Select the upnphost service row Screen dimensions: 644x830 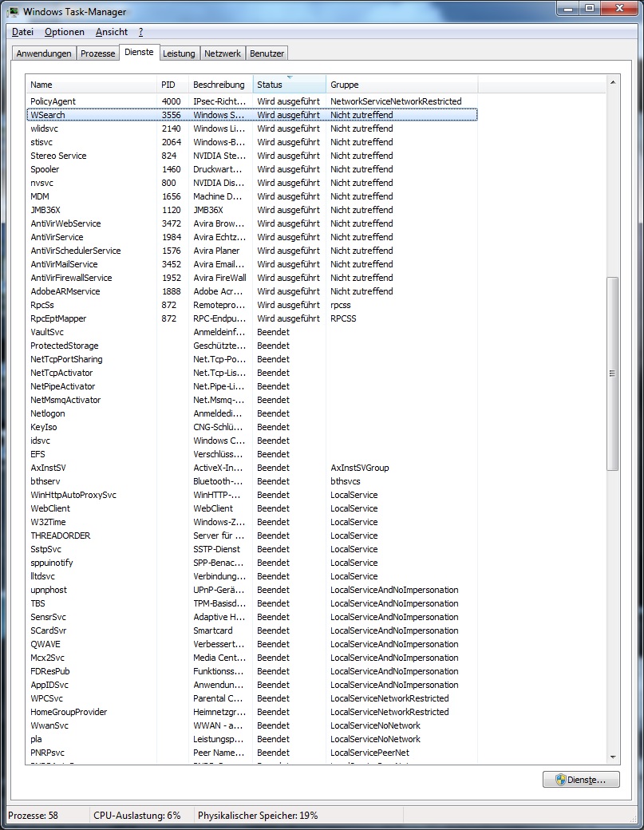pyautogui.click(x=252, y=591)
